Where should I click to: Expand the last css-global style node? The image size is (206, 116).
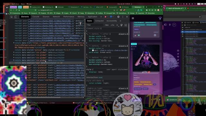coord(14,60)
